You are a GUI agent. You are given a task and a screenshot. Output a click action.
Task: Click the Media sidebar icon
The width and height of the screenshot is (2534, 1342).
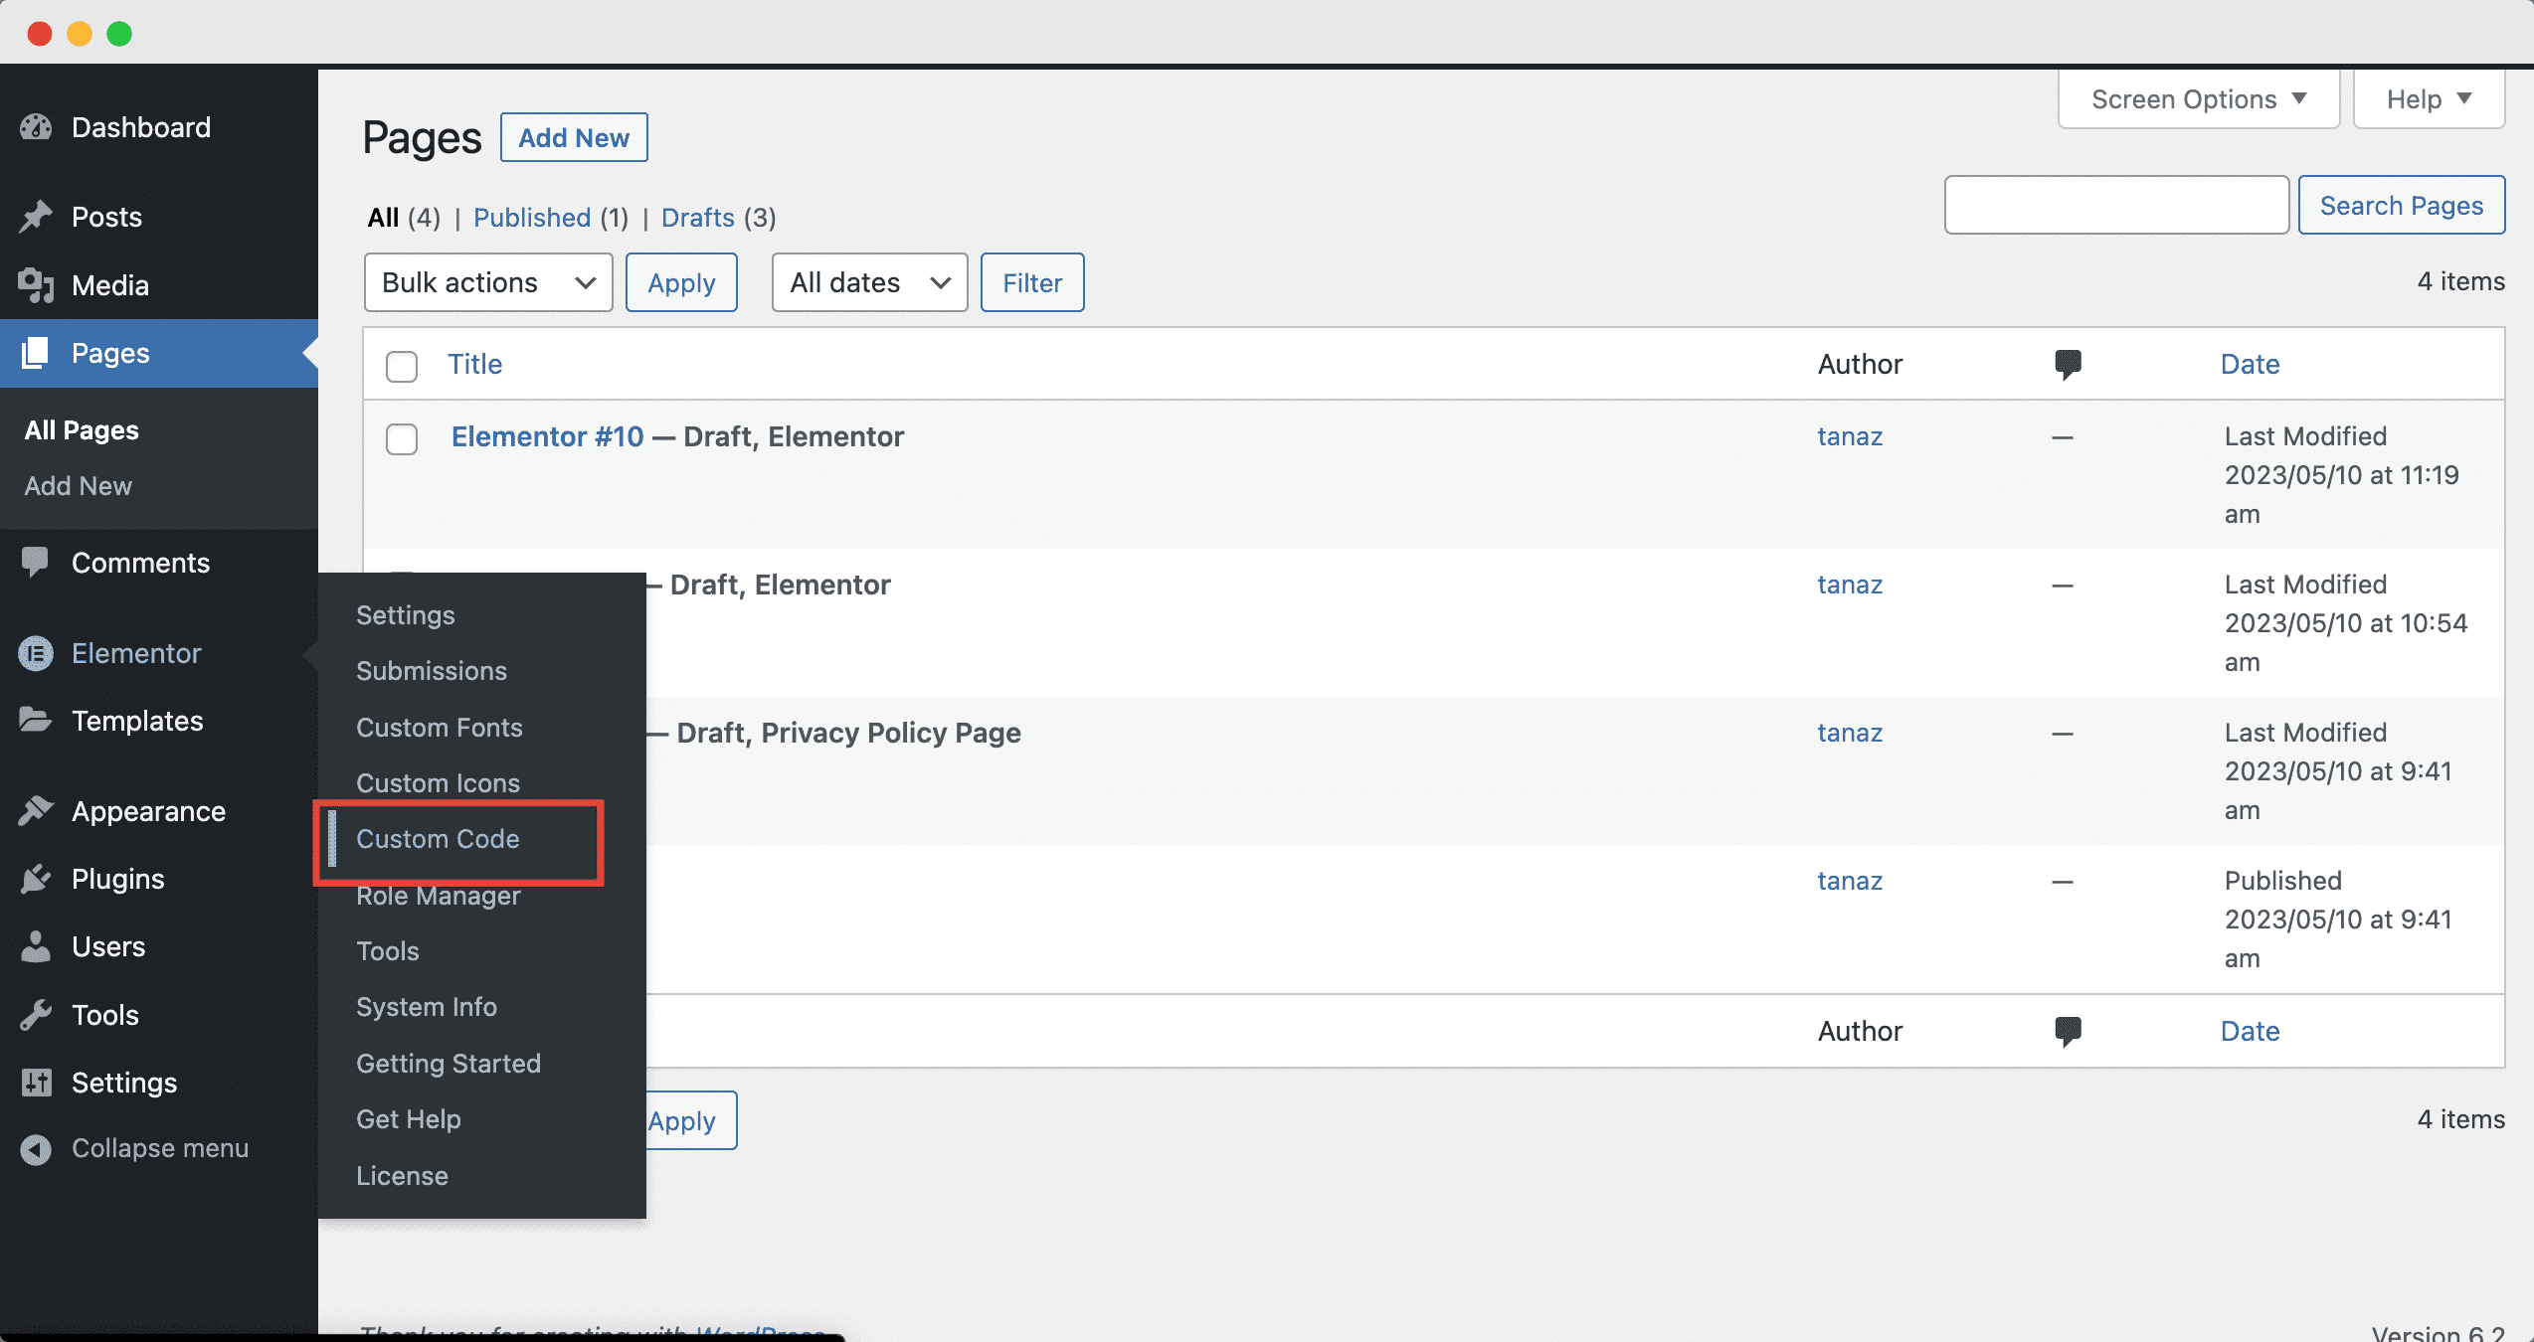click(42, 285)
